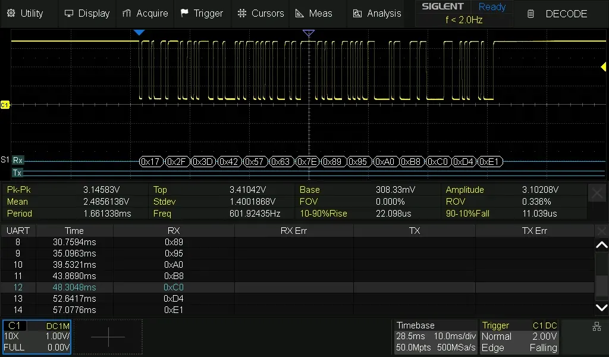Click the network status icon
609x357 pixels.
coord(597,327)
